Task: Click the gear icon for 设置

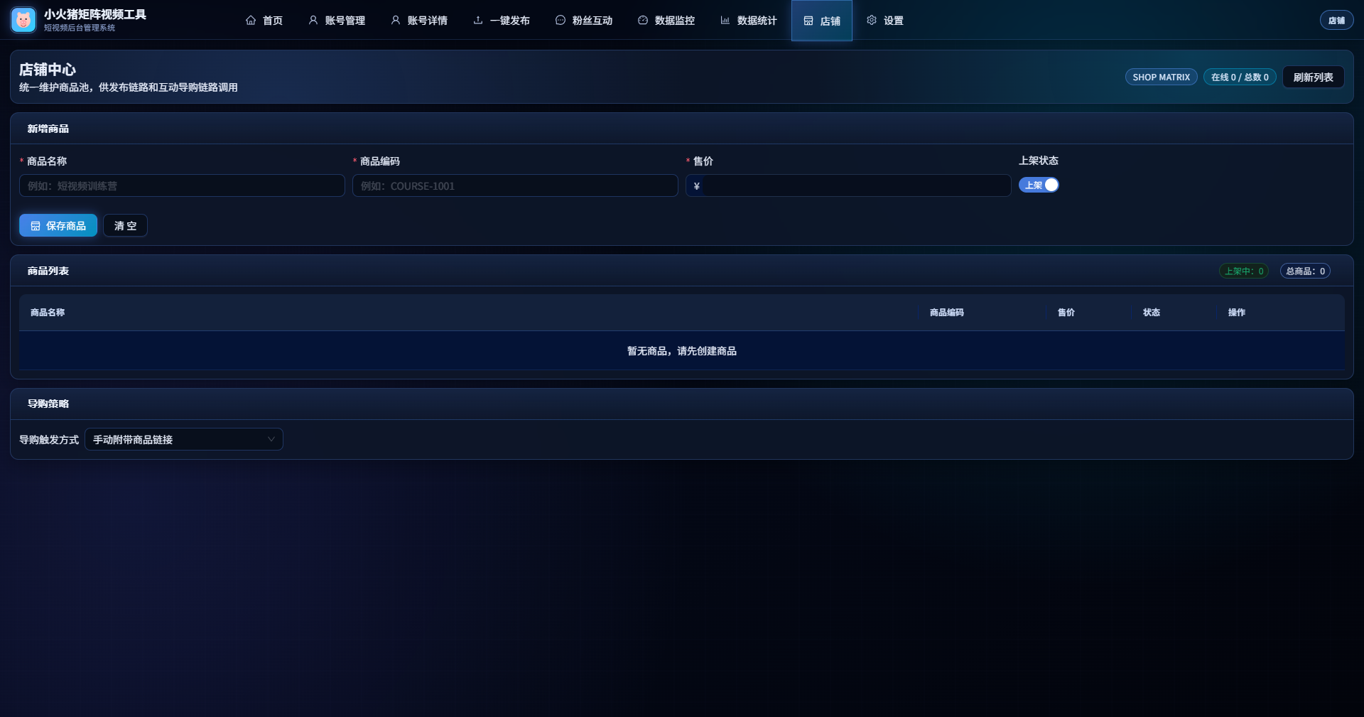Action: 872,21
